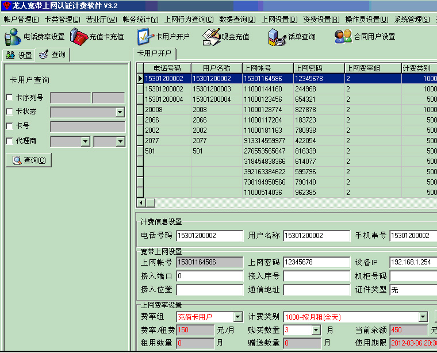The height and width of the screenshot is (353, 437).
Task: Click the table's left scroll arrow
Action: click(x=141, y=203)
